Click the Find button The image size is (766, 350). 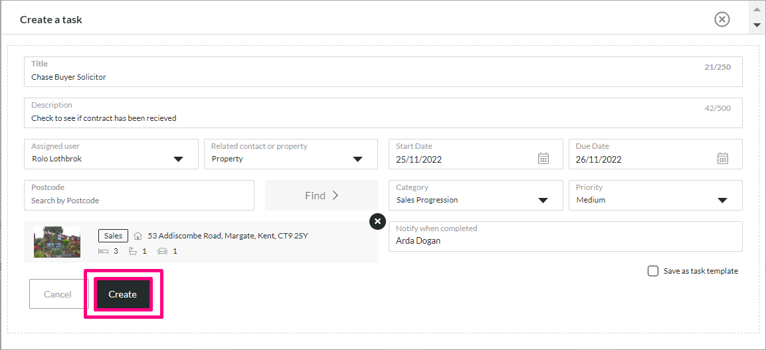[x=322, y=195]
